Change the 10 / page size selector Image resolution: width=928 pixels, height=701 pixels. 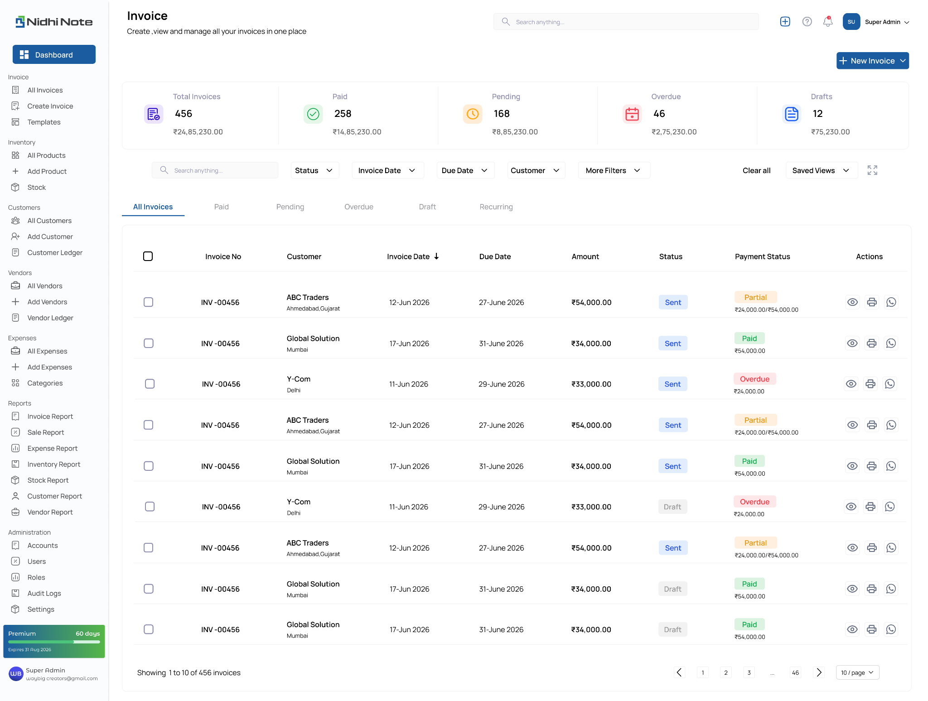857,672
